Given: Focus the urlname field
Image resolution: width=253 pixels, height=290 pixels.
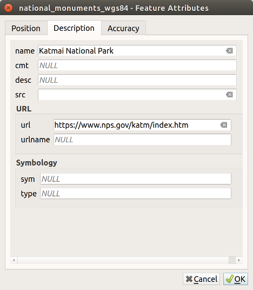Looking at the screenshot, I should point(142,140).
